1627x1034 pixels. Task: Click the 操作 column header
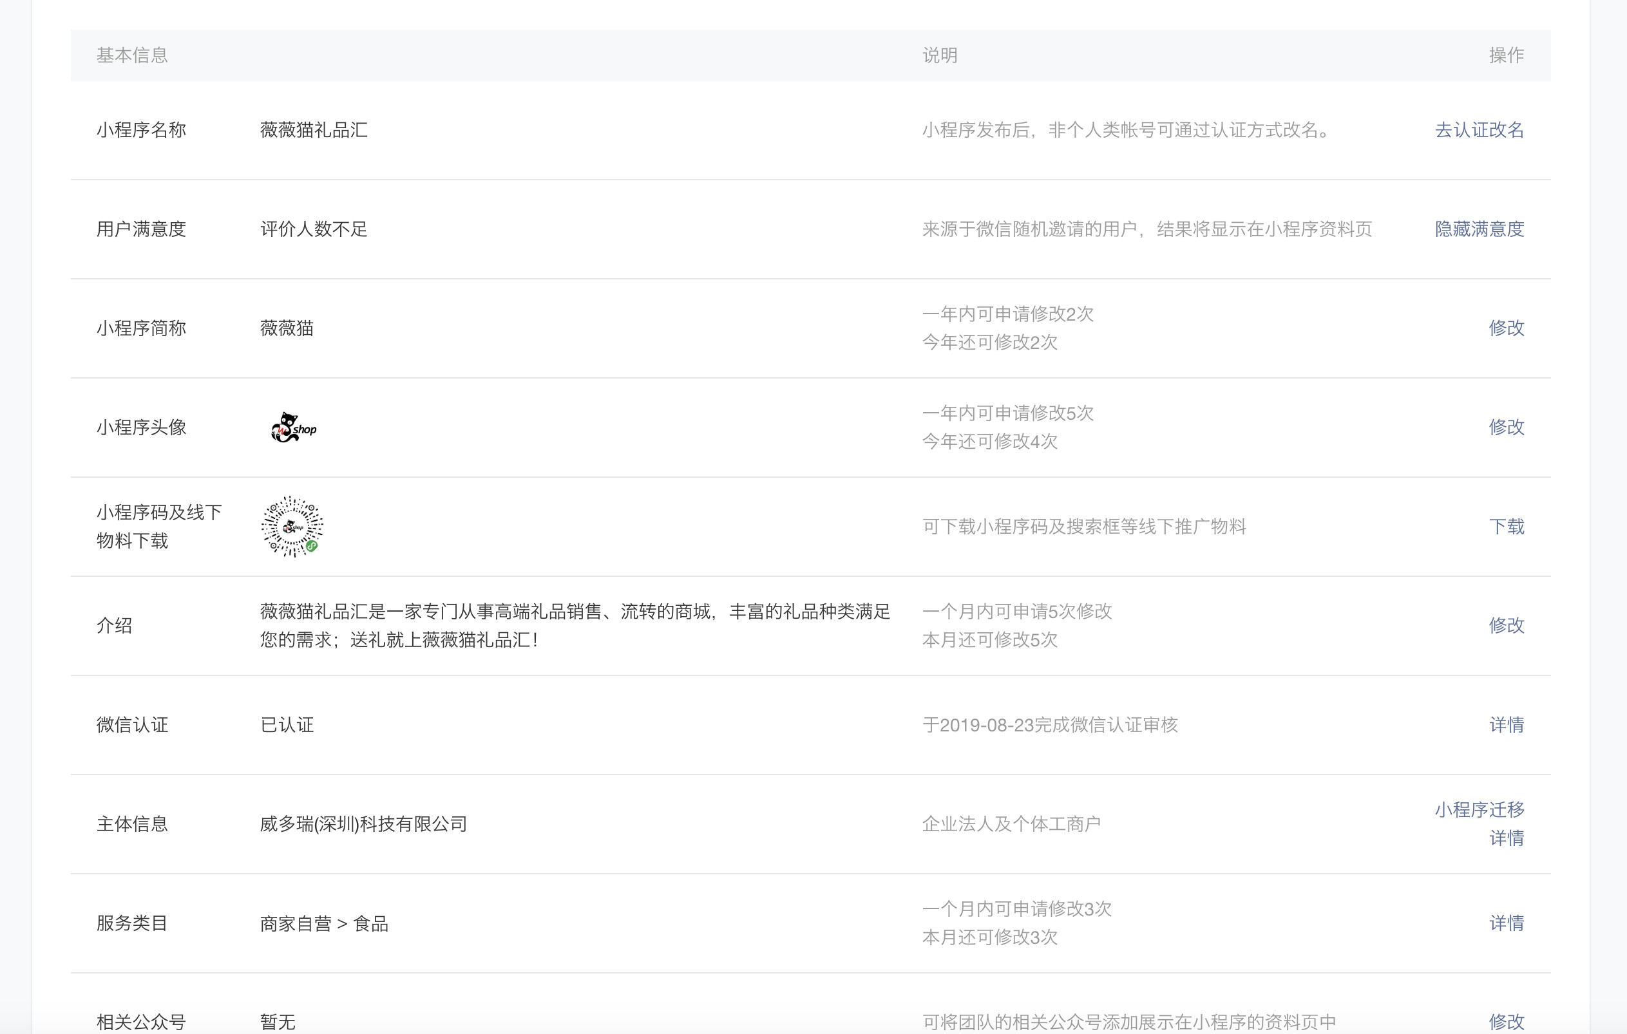(1506, 55)
